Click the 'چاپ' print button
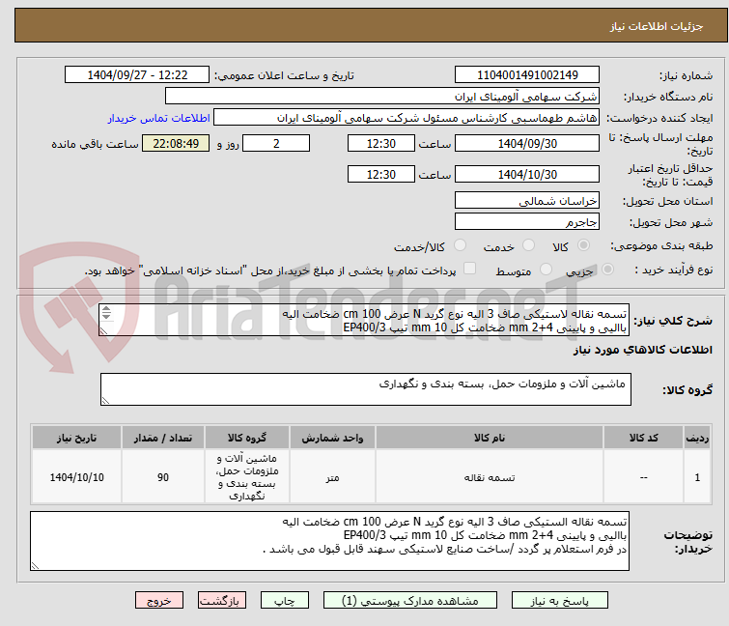 pos(285,601)
